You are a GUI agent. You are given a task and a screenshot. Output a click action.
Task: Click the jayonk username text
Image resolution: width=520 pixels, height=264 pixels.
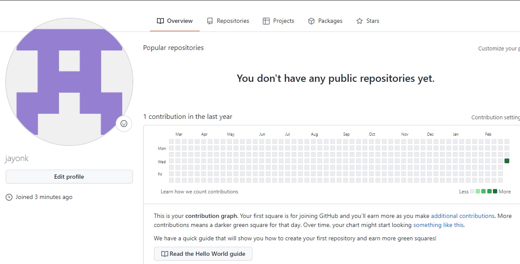(17, 158)
